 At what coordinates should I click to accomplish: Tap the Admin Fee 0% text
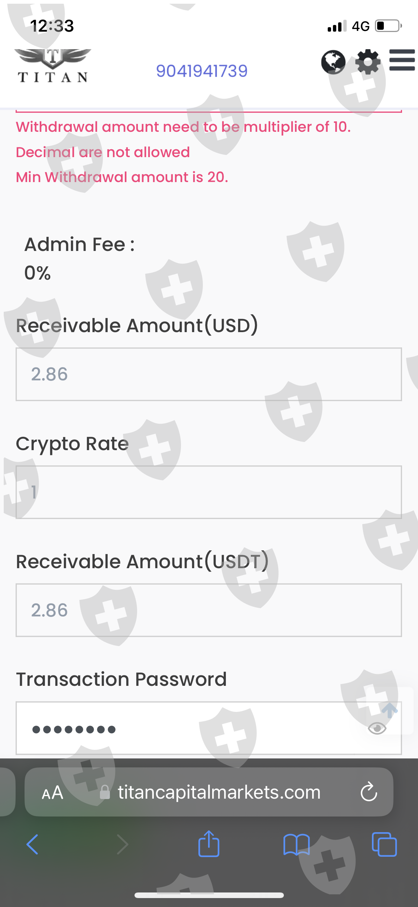pyautogui.click(x=38, y=273)
